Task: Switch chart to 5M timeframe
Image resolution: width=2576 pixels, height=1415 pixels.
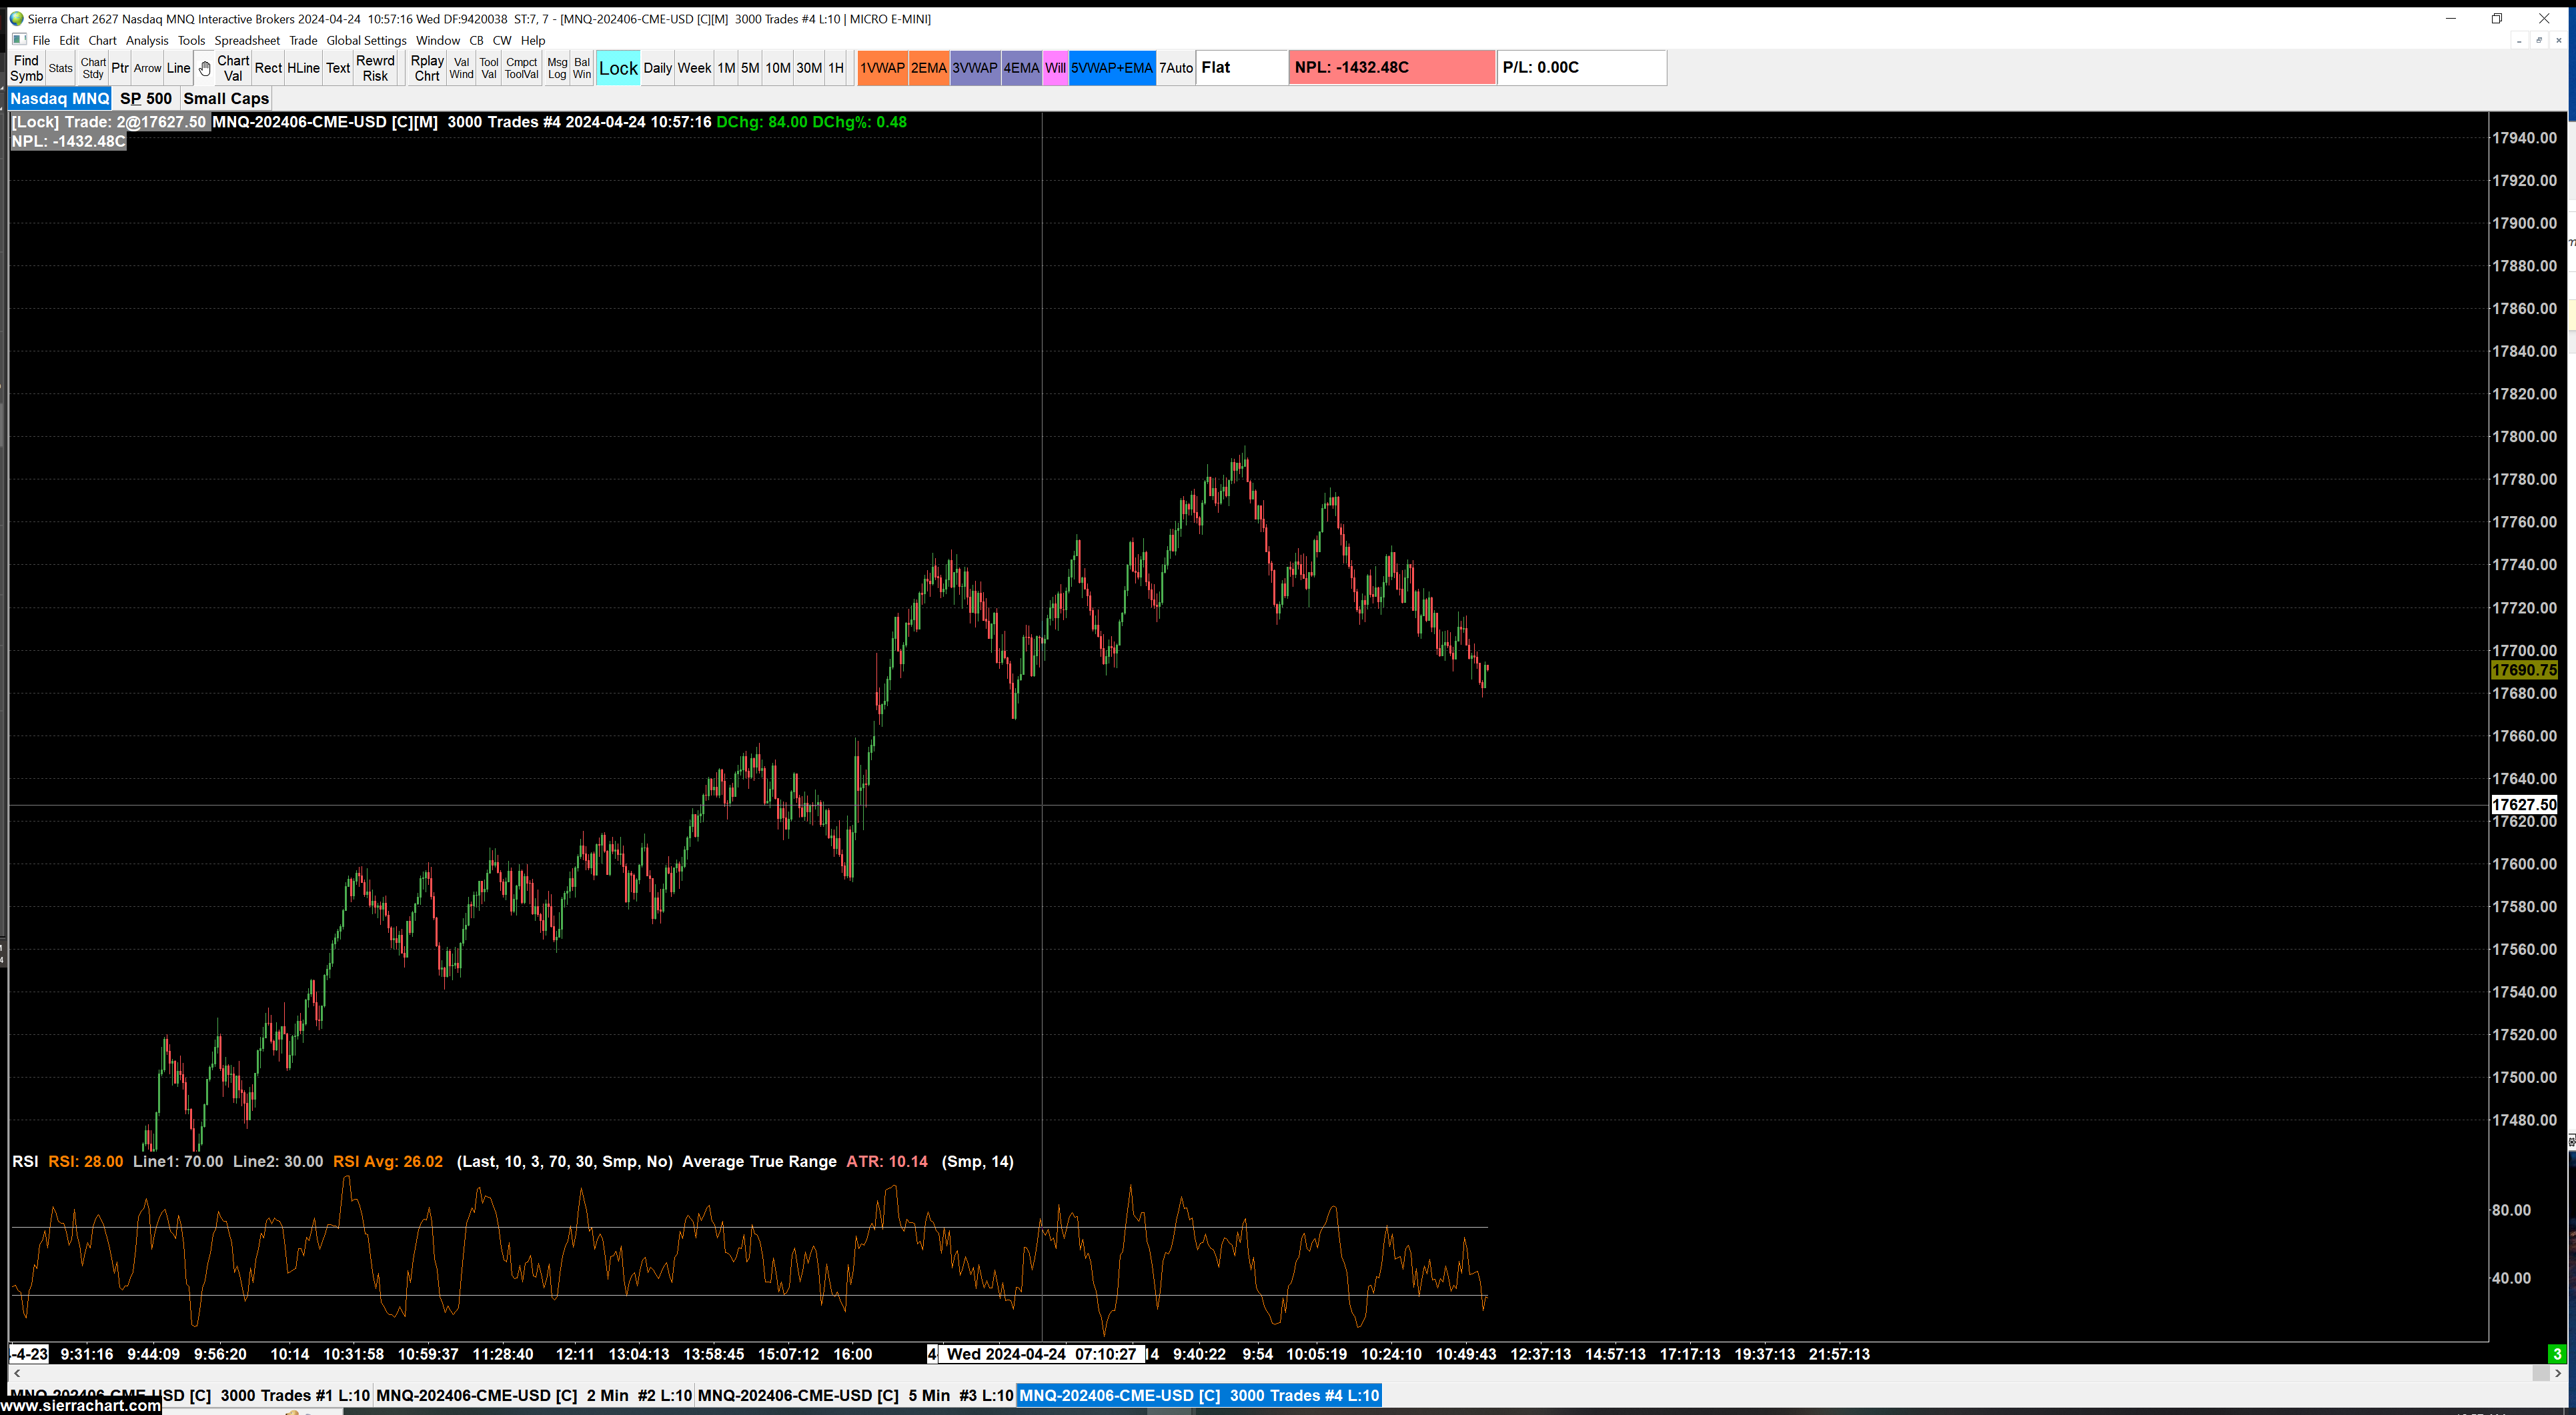Action: click(x=750, y=68)
